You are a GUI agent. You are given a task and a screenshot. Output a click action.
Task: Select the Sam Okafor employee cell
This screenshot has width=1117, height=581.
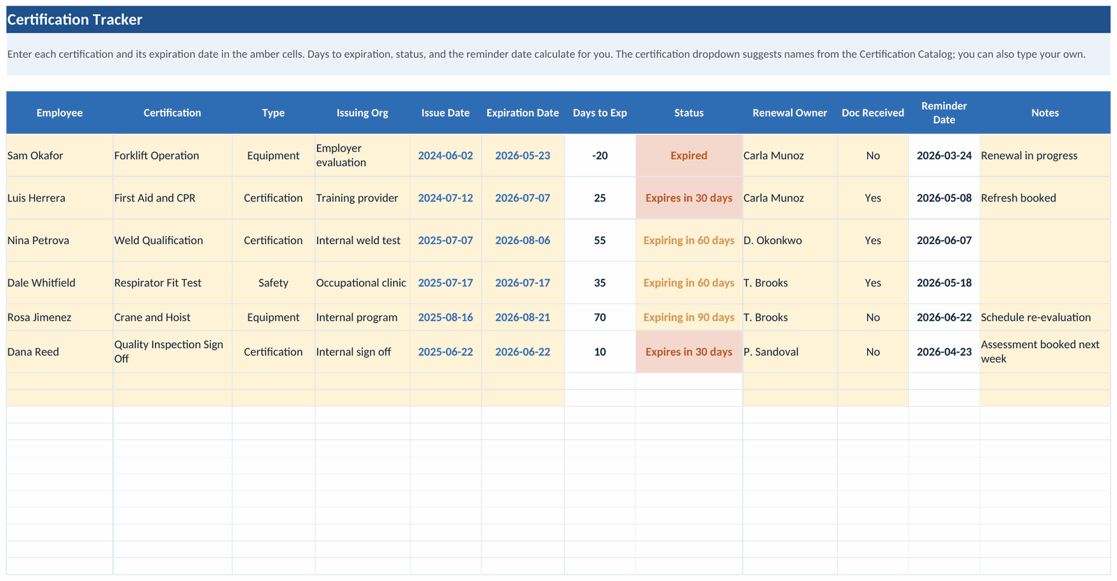[59, 156]
